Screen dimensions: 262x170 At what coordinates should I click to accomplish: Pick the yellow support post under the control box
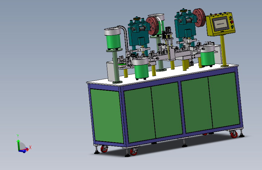[x=223, y=50]
